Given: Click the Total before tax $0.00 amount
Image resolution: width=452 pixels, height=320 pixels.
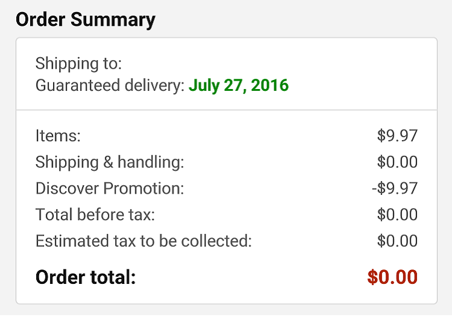Looking at the screenshot, I should [x=398, y=215].
